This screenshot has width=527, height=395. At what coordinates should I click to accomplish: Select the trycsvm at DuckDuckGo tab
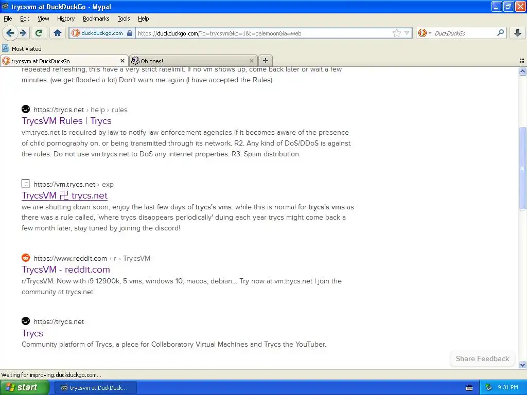(64, 61)
